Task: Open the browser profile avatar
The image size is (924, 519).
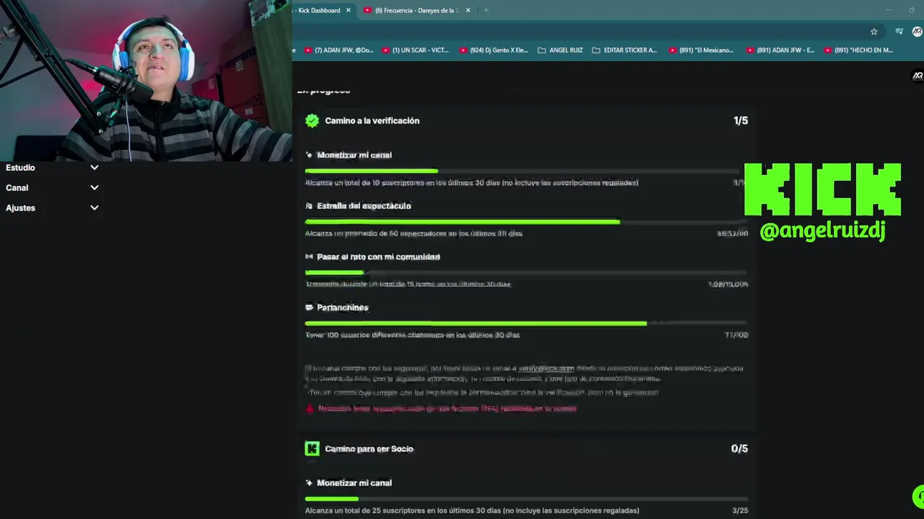Action: coord(918,32)
